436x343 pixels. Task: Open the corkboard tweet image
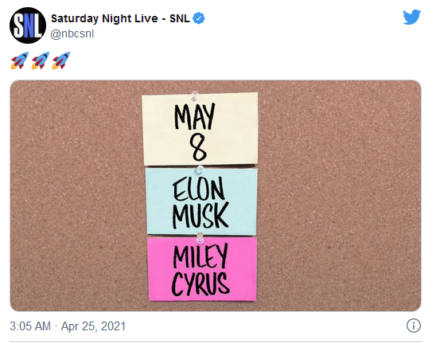(216, 196)
